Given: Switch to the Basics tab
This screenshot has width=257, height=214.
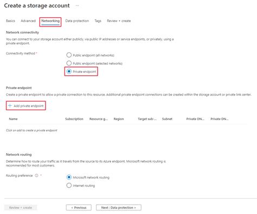Looking at the screenshot, I should [10, 21].
